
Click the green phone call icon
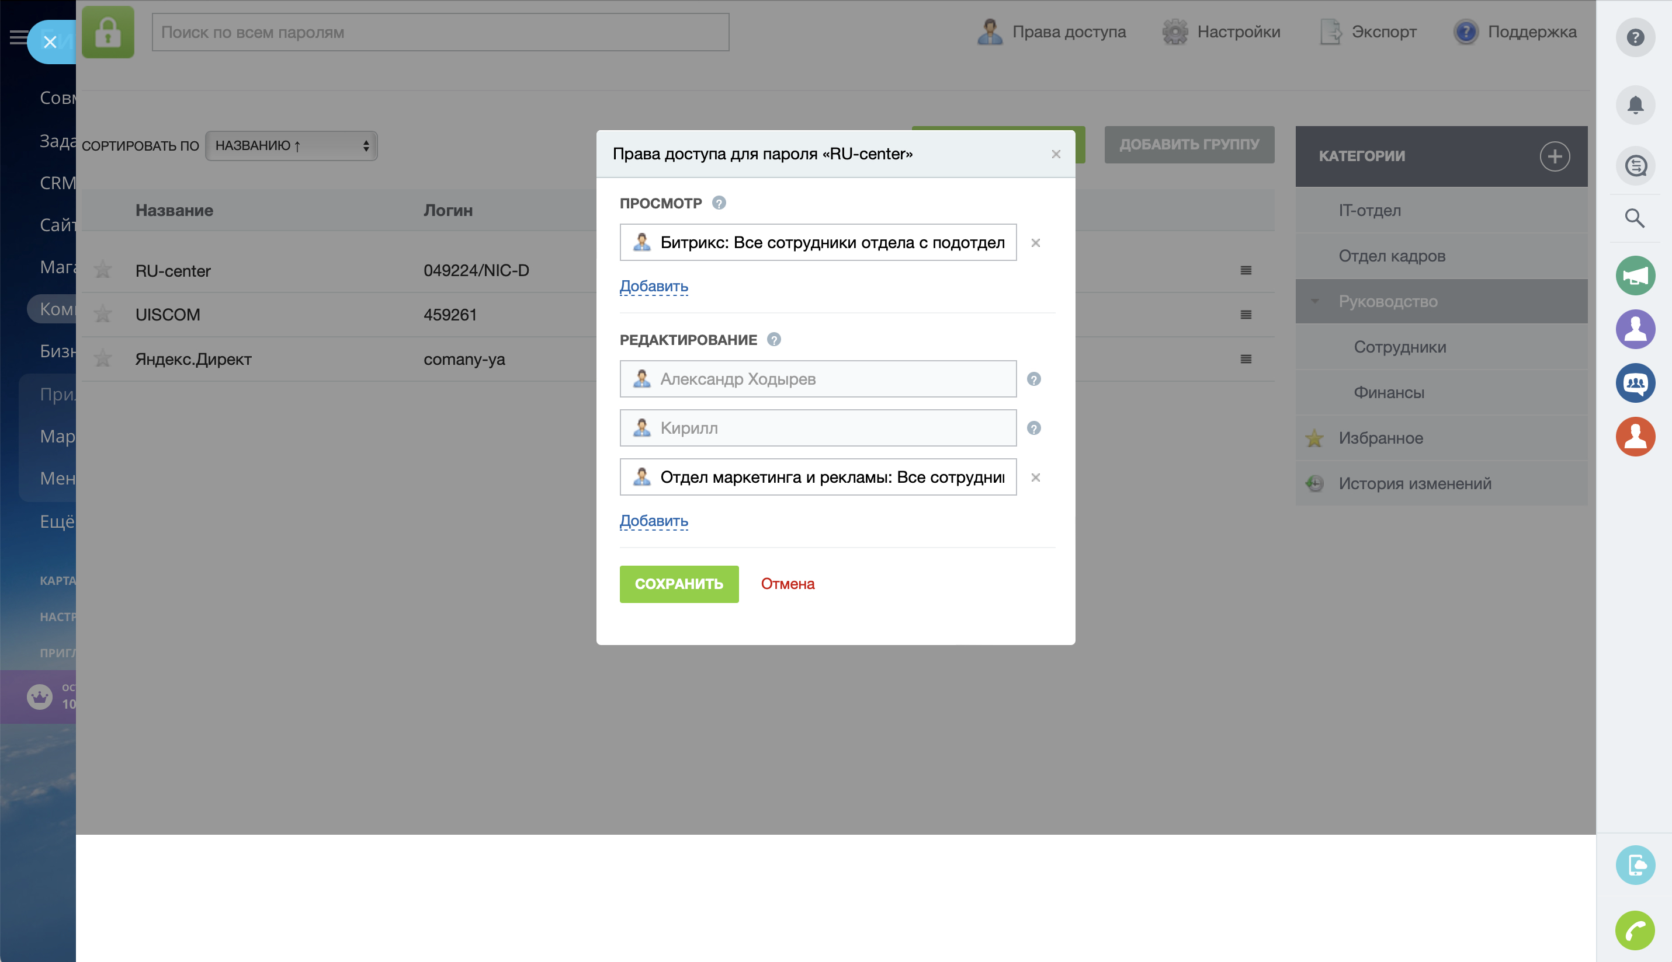click(x=1635, y=930)
